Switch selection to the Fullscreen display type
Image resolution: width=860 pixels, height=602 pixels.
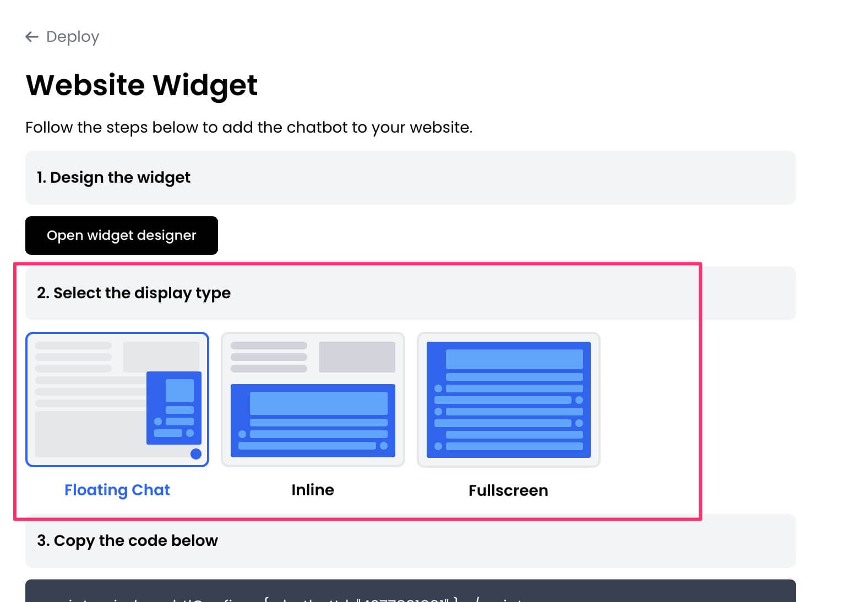coord(508,399)
